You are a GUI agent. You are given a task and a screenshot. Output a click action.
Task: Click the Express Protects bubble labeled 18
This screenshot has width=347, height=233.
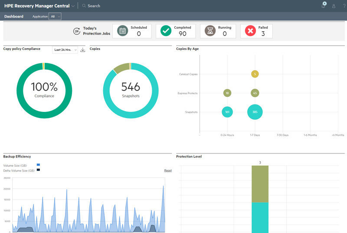tap(227, 93)
